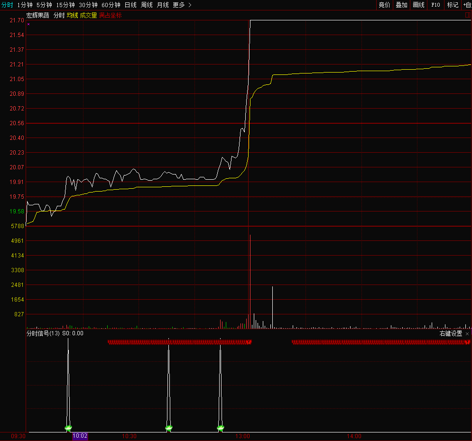The image size is (472, 441).
Task: Click the 分时信号(13) indicator label
Action: click(x=43, y=333)
